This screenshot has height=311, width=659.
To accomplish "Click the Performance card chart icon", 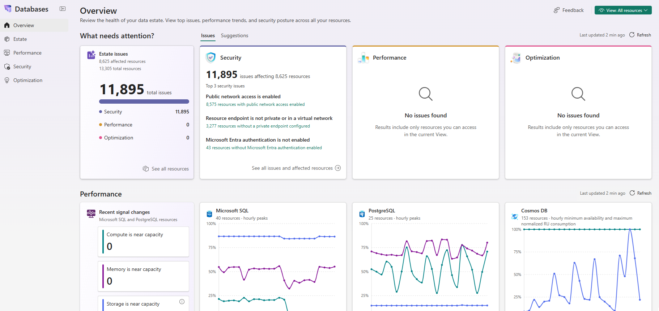I will tap(363, 58).
